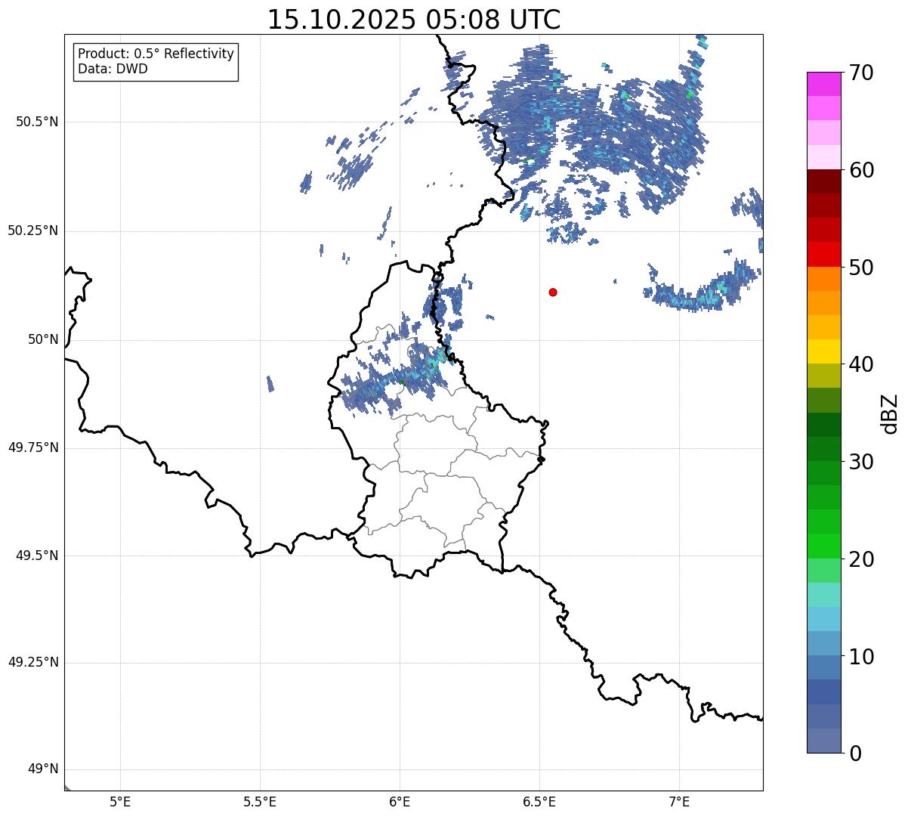Click the "50.25°N" latitude label

[x=32, y=231]
